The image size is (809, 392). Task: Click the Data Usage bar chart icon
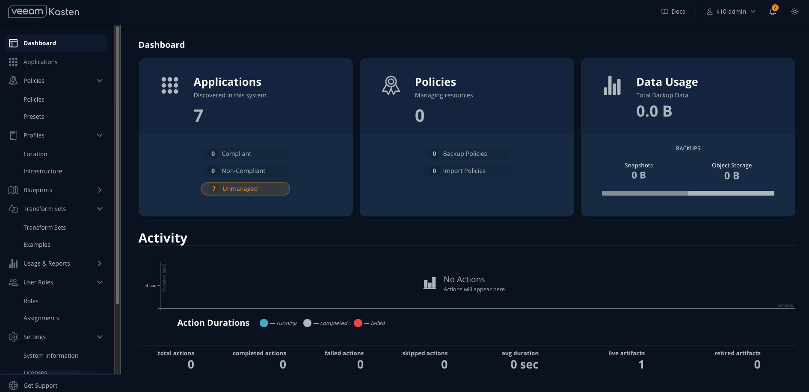(x=612, y=85)
